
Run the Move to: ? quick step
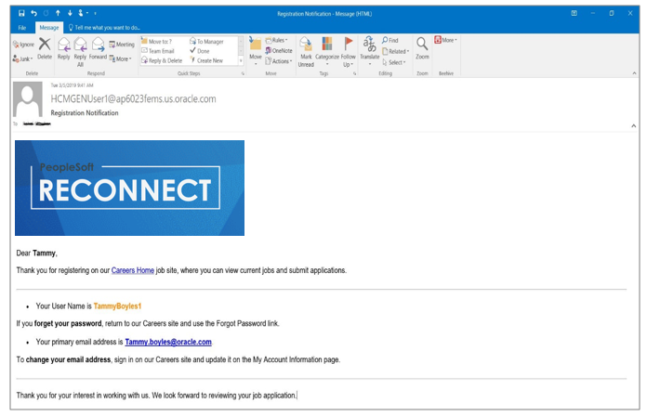click(x=157, y=41)
